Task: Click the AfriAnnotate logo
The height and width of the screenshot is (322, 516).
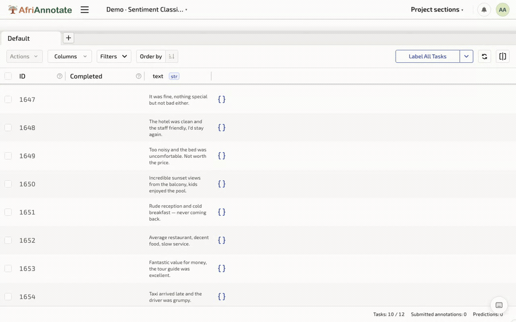Action: [40, 10]
